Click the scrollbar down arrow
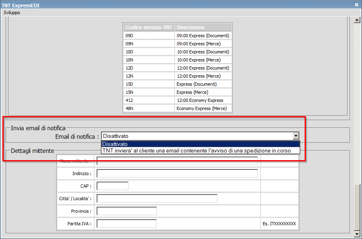 click(357, 234)
